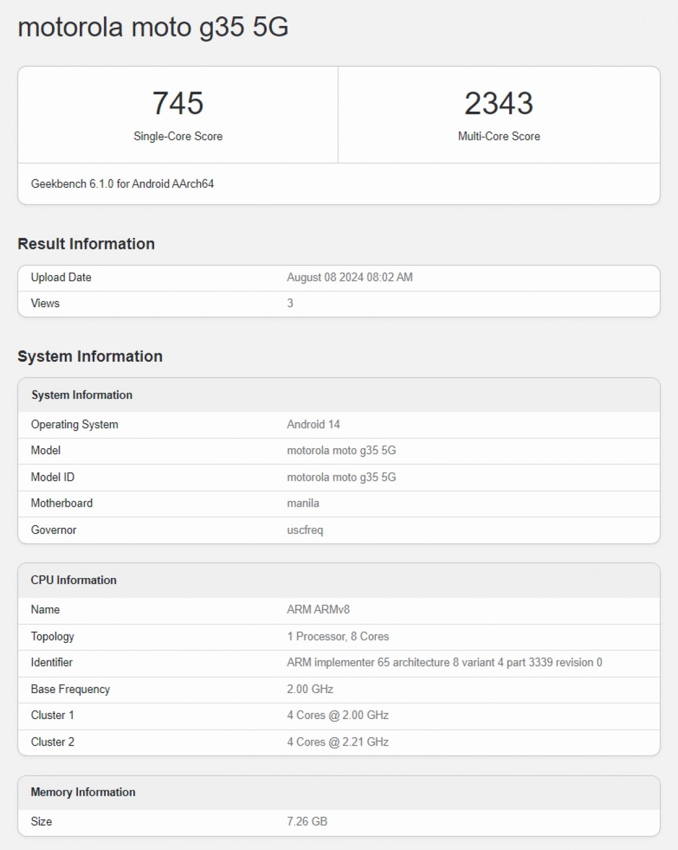Click the System Information table header
Image resolution: width=678 pixels, height=850 pixels.
[x=81, y=395]
